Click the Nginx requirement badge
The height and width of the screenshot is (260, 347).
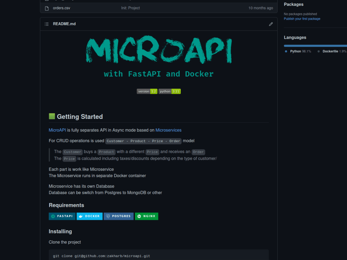tap(146, 216)
